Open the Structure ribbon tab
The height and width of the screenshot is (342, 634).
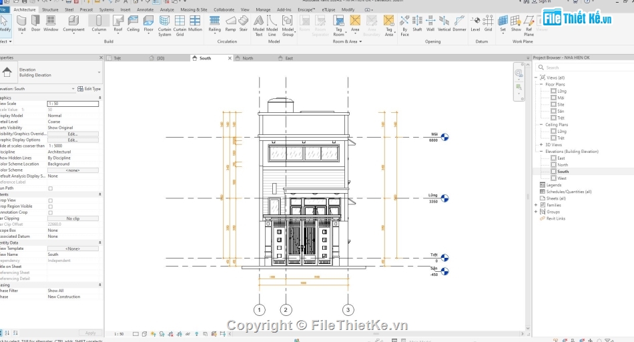[50, 10]
